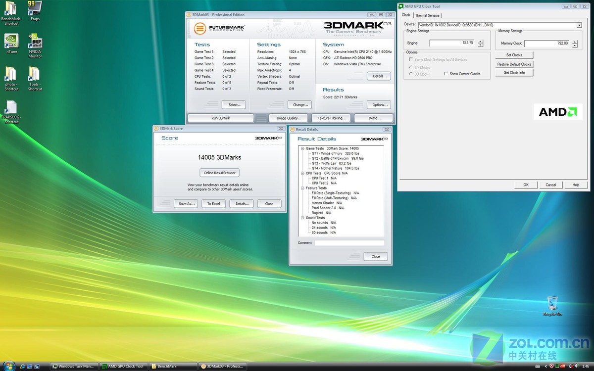Open the nTune desktop icon

(11, 42)
